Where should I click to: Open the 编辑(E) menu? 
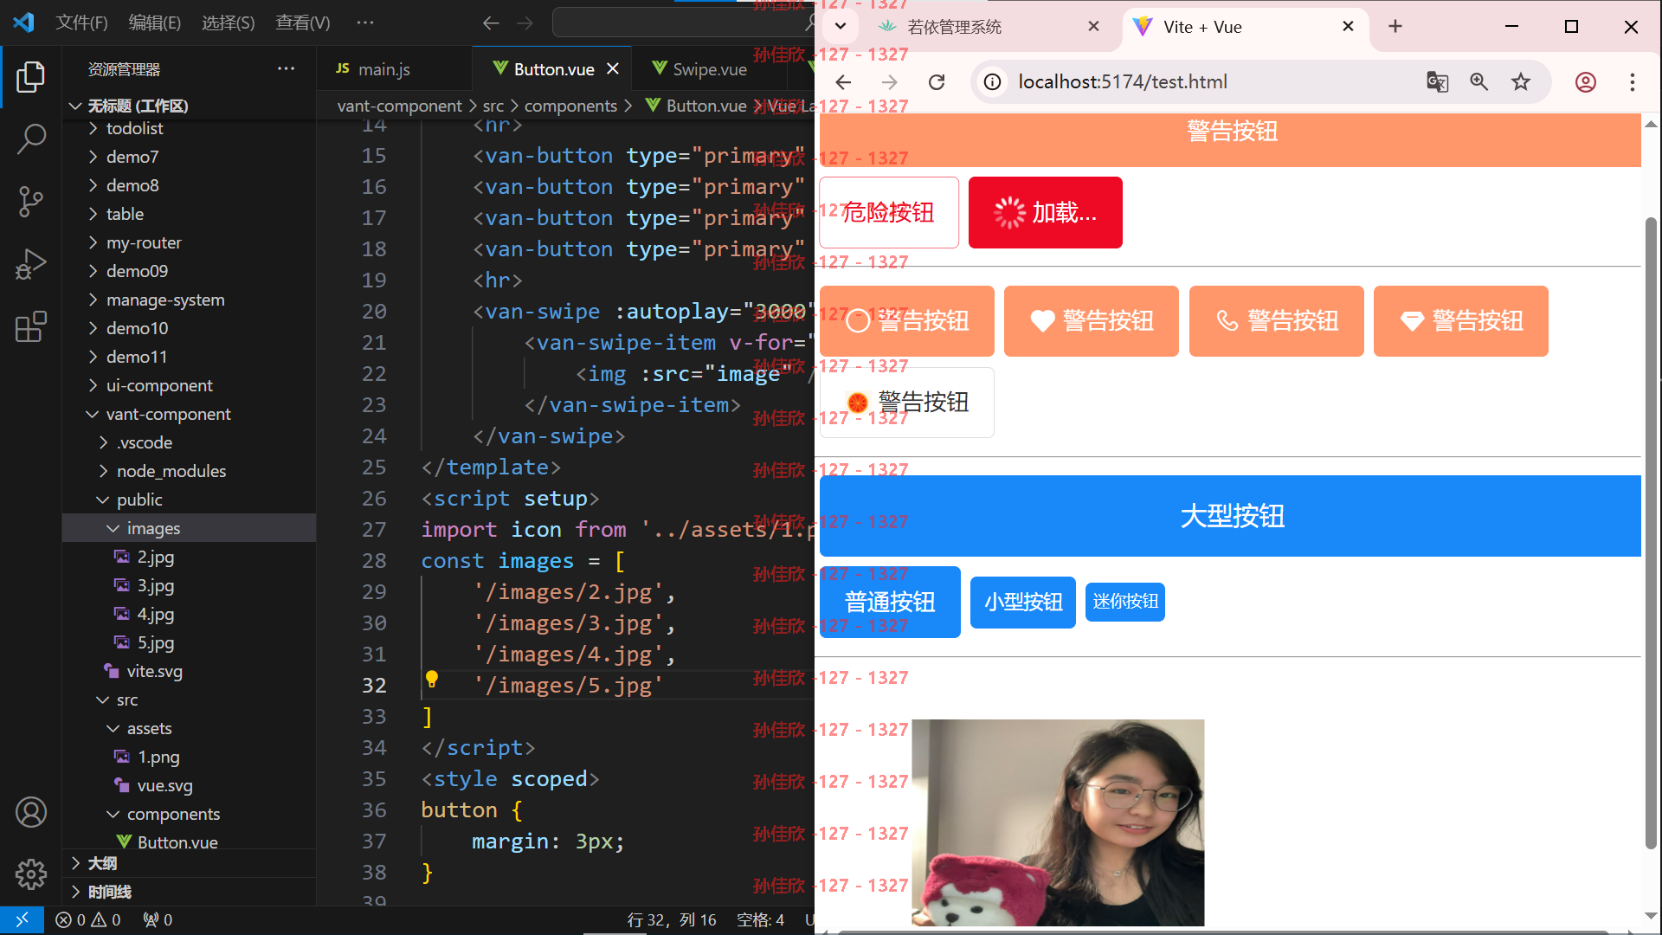155,23
